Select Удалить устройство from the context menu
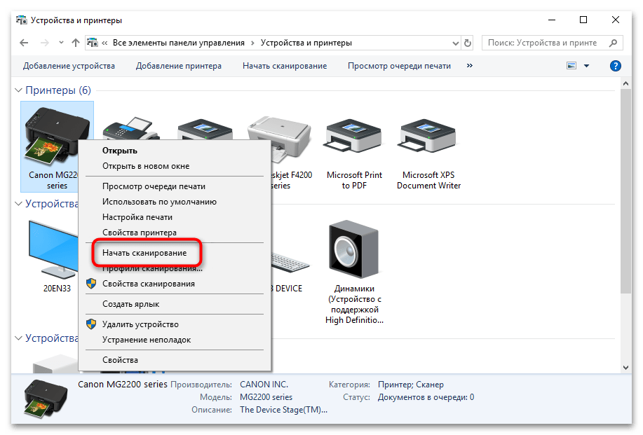Viewport: 643px width, 435px height. click(140, 324)
